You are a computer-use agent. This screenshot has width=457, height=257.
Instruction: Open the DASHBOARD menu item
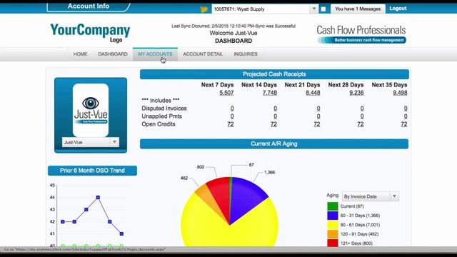tap(113, 54)
